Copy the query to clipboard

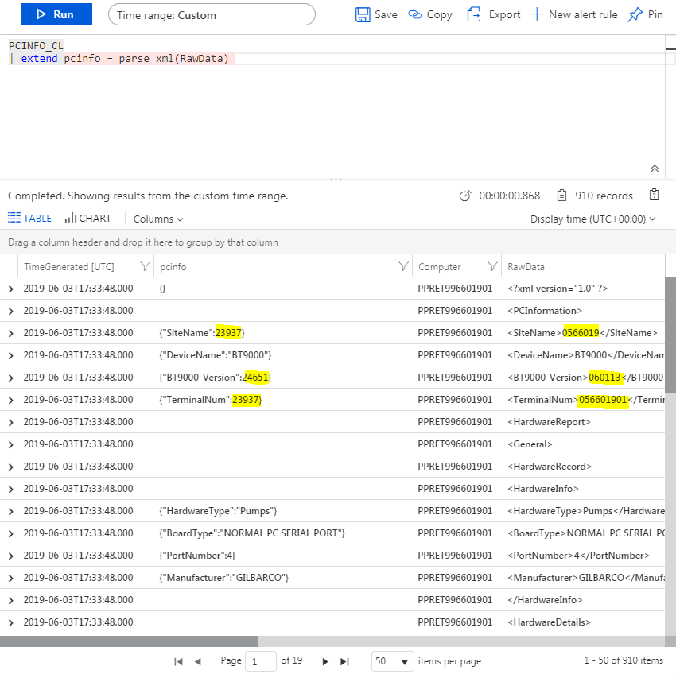[x=429, y=14]
